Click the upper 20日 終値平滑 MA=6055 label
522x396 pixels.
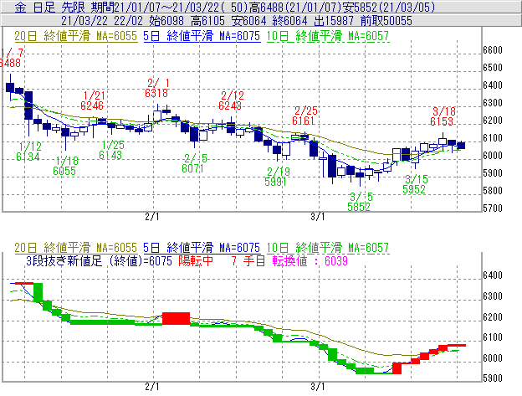(76, 36)
